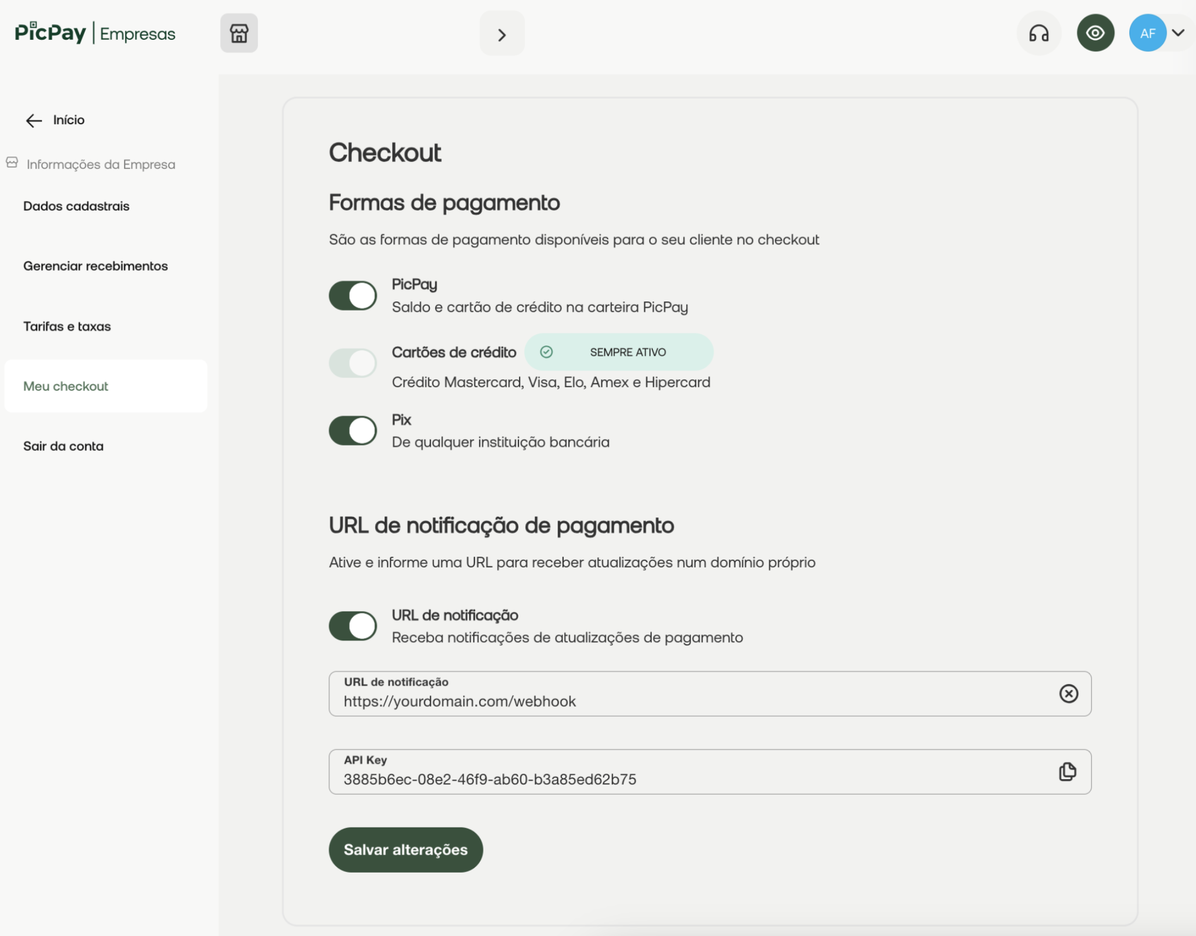This screenshot has height=936, width=1196.
Task: Go to Tarifas e taxas
Action: [x=67, y=327]
